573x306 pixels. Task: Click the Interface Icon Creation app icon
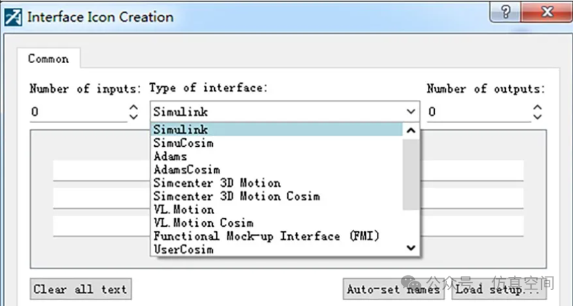pyautogui.click(x=13, y=16)
